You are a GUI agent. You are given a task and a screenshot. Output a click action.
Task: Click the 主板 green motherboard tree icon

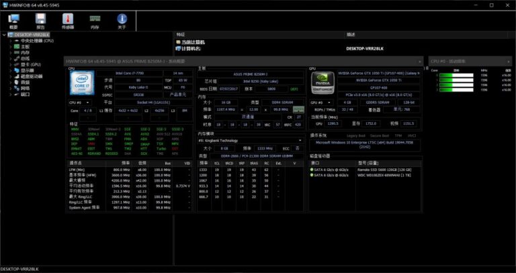tap(16, 47)
